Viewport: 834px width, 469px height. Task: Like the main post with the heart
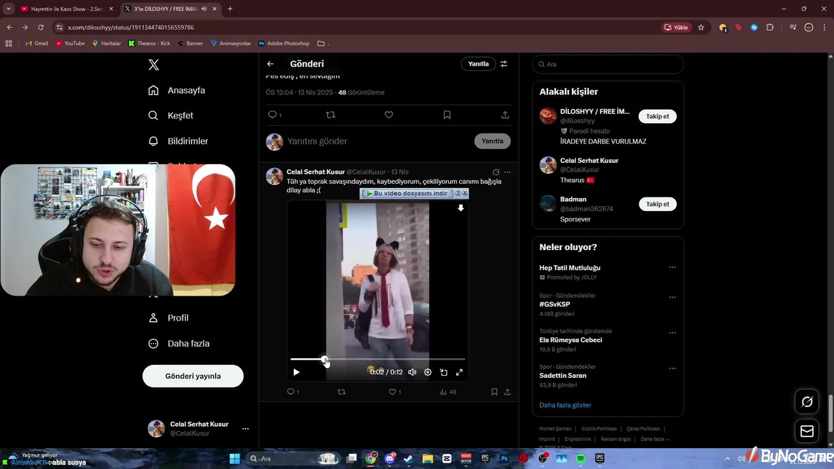tap(389, 115)
